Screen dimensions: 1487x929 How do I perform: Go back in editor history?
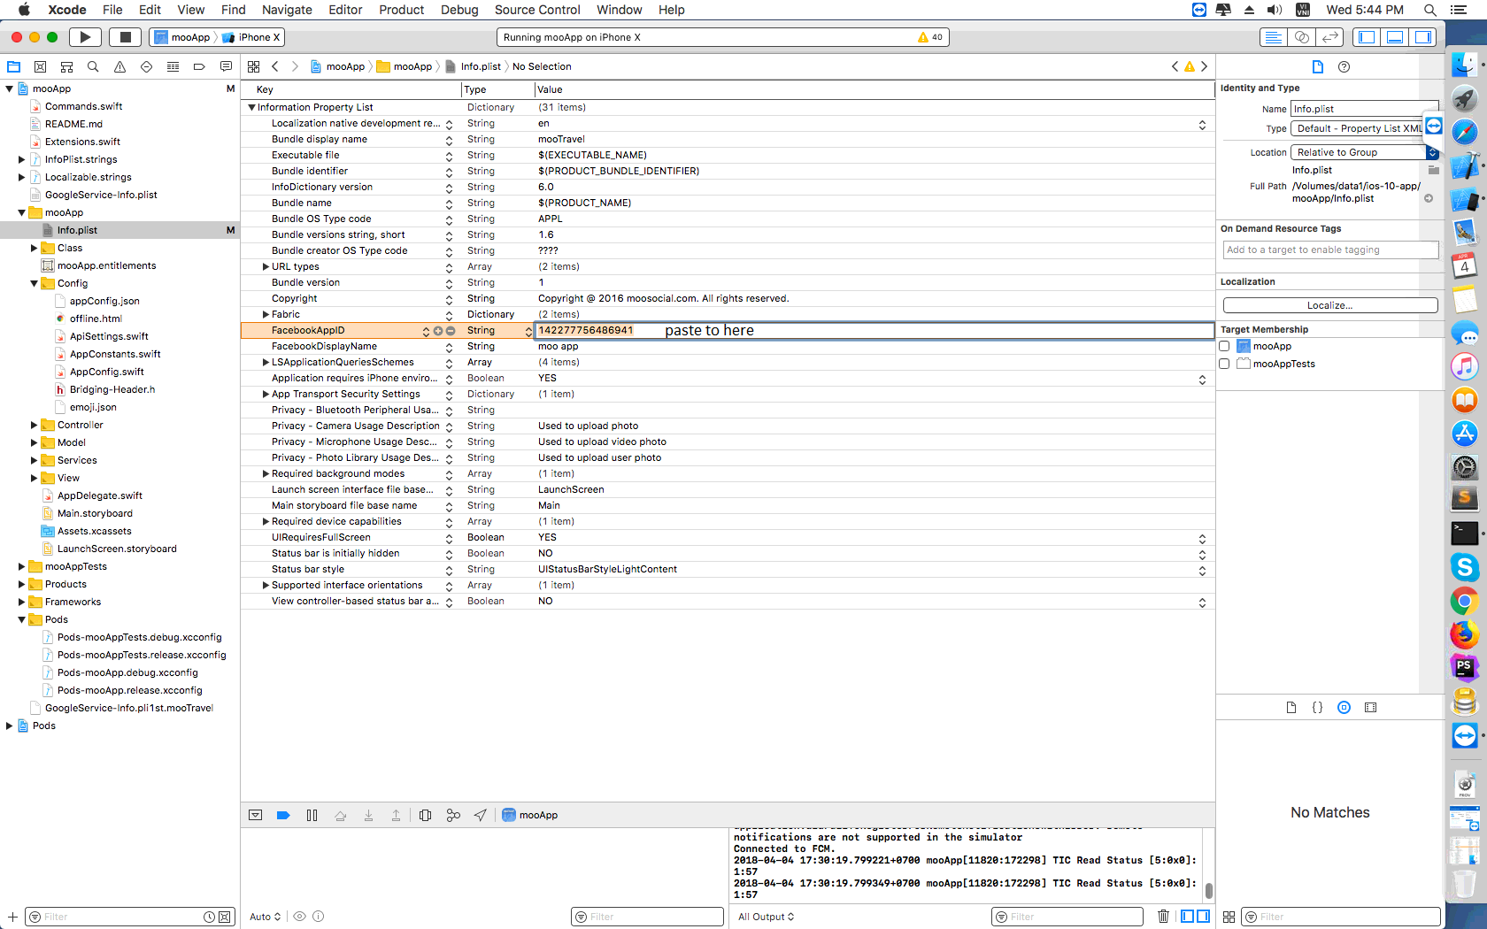point(275,66)
